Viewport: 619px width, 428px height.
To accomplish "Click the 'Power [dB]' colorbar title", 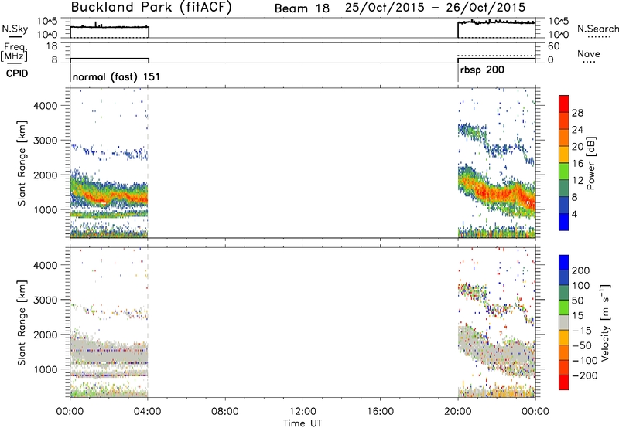I will (x=590, y=163).
